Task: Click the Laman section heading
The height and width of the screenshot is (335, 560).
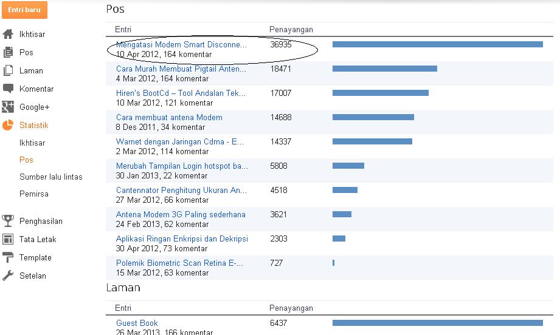Action: [x=123, y=288]
